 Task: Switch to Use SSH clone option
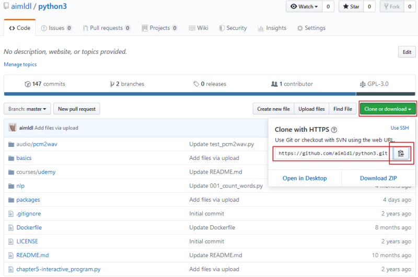click(x=399, y=128)
